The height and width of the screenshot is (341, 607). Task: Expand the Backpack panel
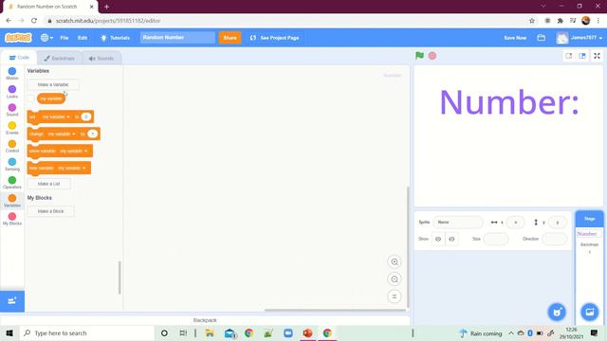205,320
